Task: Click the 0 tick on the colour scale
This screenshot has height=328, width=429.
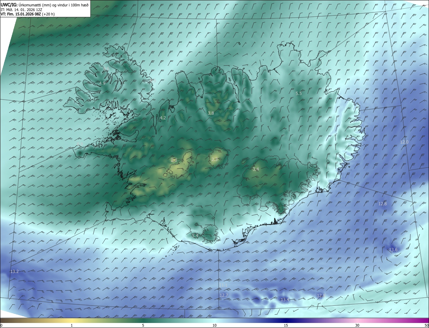Action: pyautogui.click(x=1, y=325)
